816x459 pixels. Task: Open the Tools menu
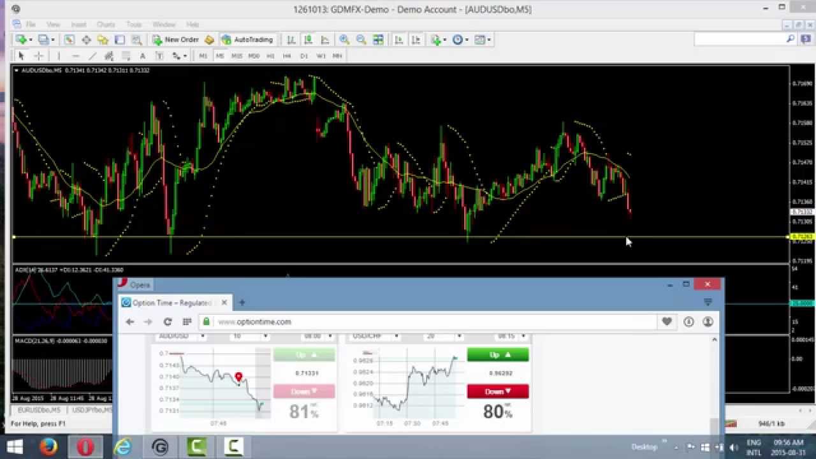click(x=134, y=24)
